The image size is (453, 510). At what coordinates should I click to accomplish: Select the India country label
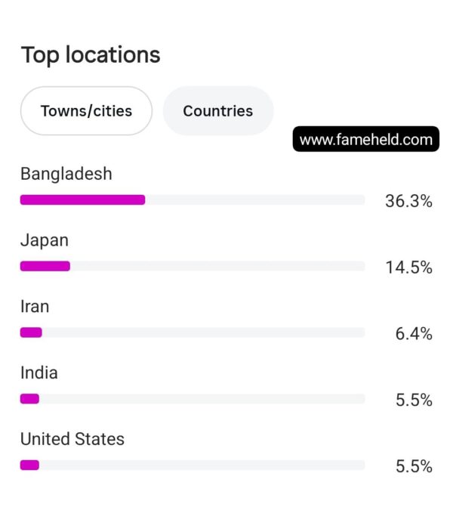(x=39, y=372)
